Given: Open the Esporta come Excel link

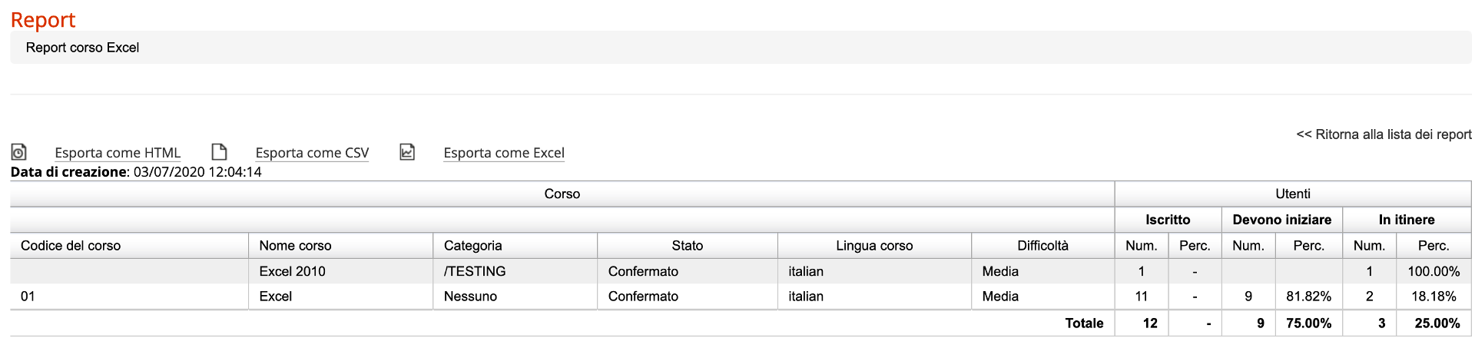Looking at the screenshot, I should 504,153.
